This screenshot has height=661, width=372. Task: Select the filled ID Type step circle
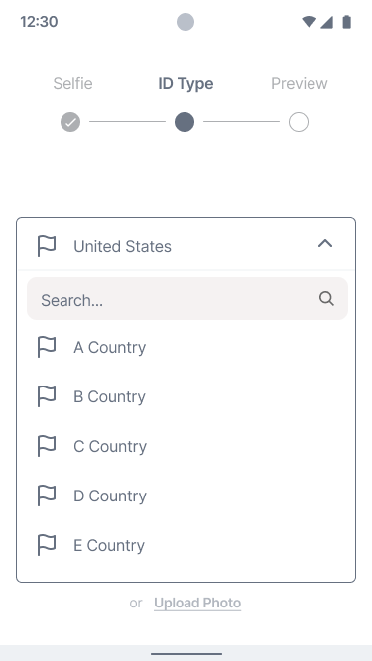click(185, 122)
